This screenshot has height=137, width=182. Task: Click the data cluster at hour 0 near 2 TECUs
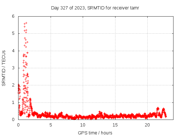(x=19, y=85)
